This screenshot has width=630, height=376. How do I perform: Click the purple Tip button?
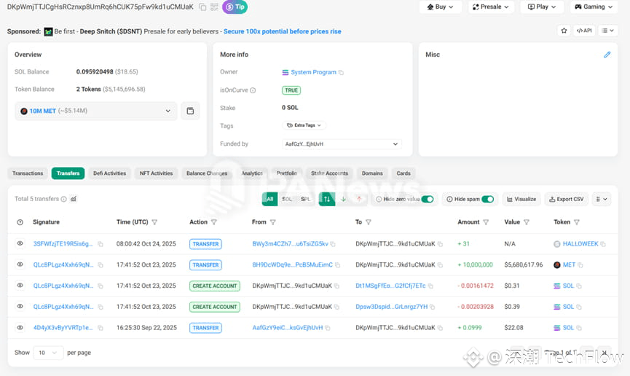pos(235,7)
